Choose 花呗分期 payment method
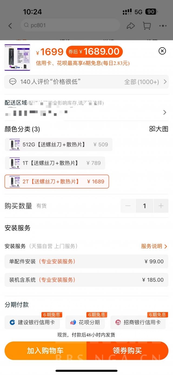 click(x=85, y=322)
